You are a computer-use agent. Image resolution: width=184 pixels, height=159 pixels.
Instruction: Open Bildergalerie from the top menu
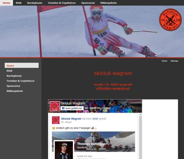(109, 3)
